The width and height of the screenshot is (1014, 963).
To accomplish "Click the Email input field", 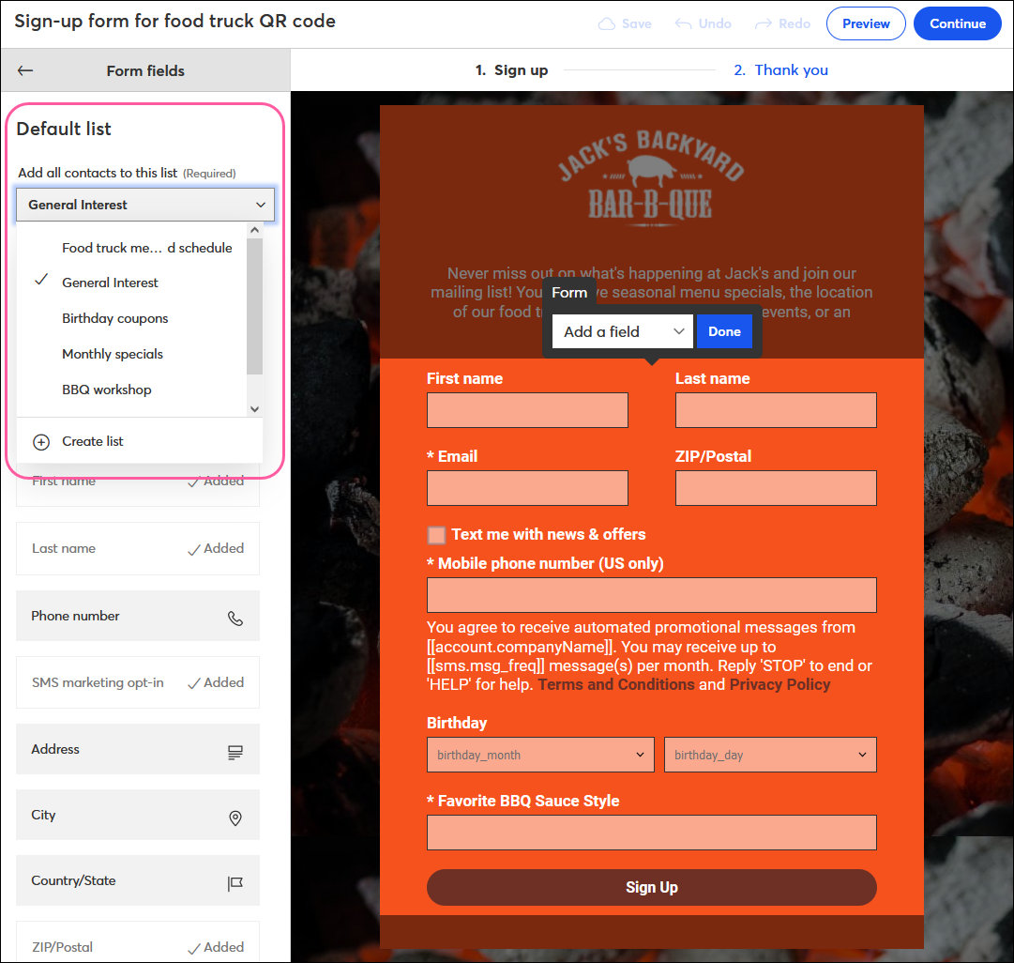I will click(527, 488).
